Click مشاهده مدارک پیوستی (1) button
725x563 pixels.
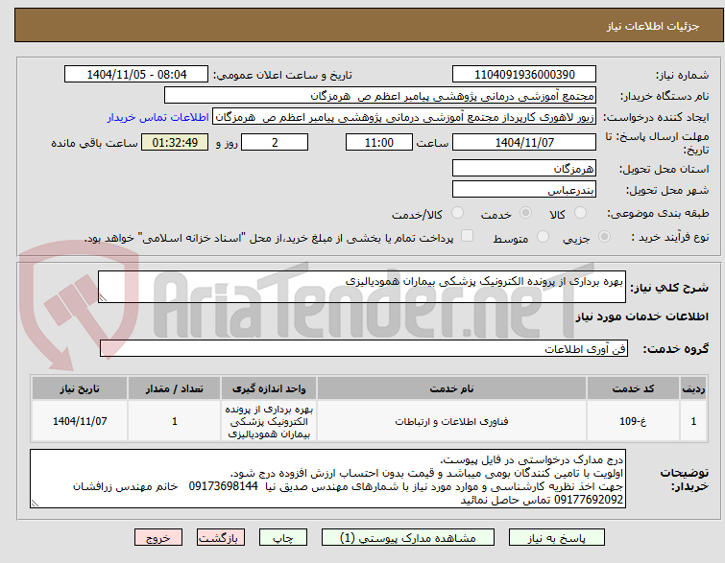(x=408, y=538)
